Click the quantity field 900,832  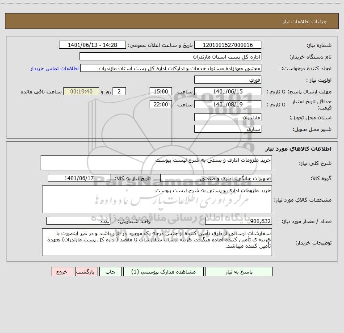(x=239, y=221)
